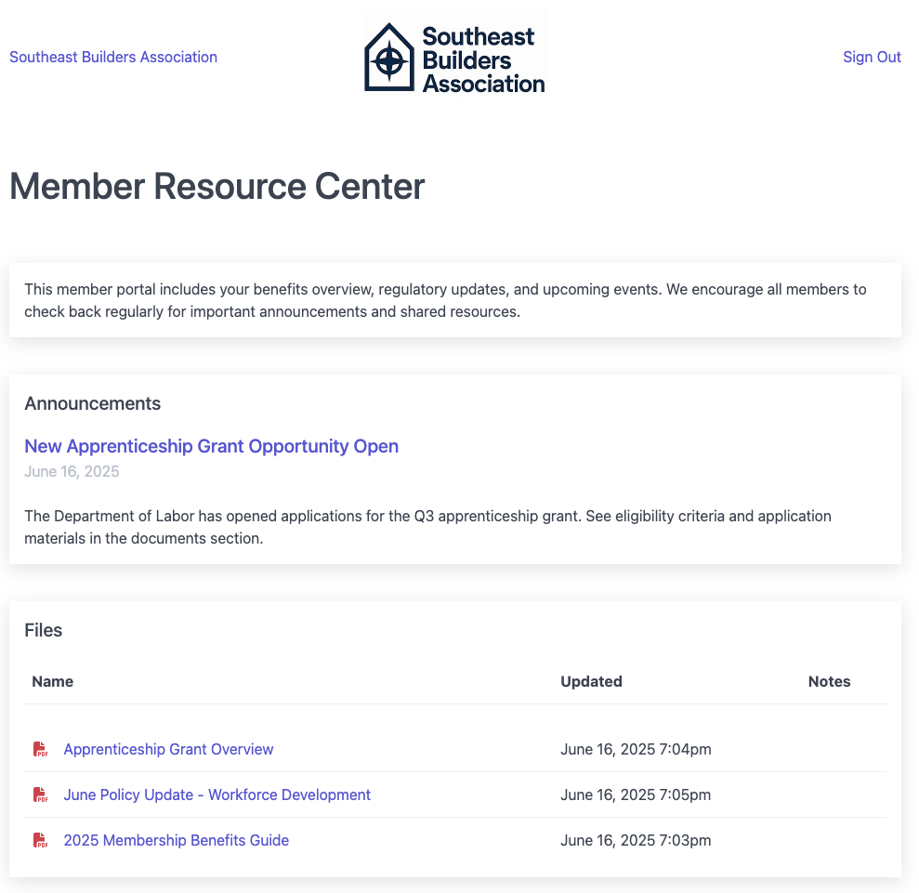Image resolution: width=919 pixels, height=893 pixels.
Task: Open June Policy Update - Workforce Development
Action: 217,795
